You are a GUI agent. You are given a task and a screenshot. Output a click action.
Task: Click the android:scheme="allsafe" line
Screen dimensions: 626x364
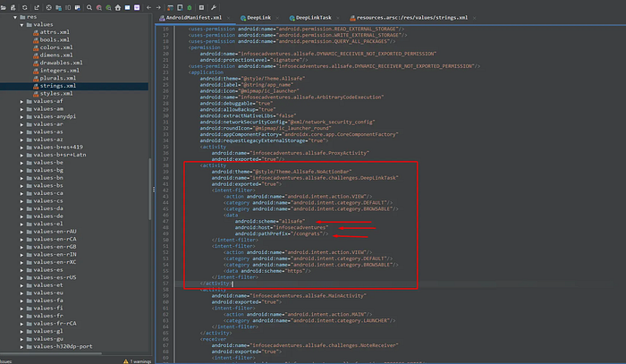point(270,221)
